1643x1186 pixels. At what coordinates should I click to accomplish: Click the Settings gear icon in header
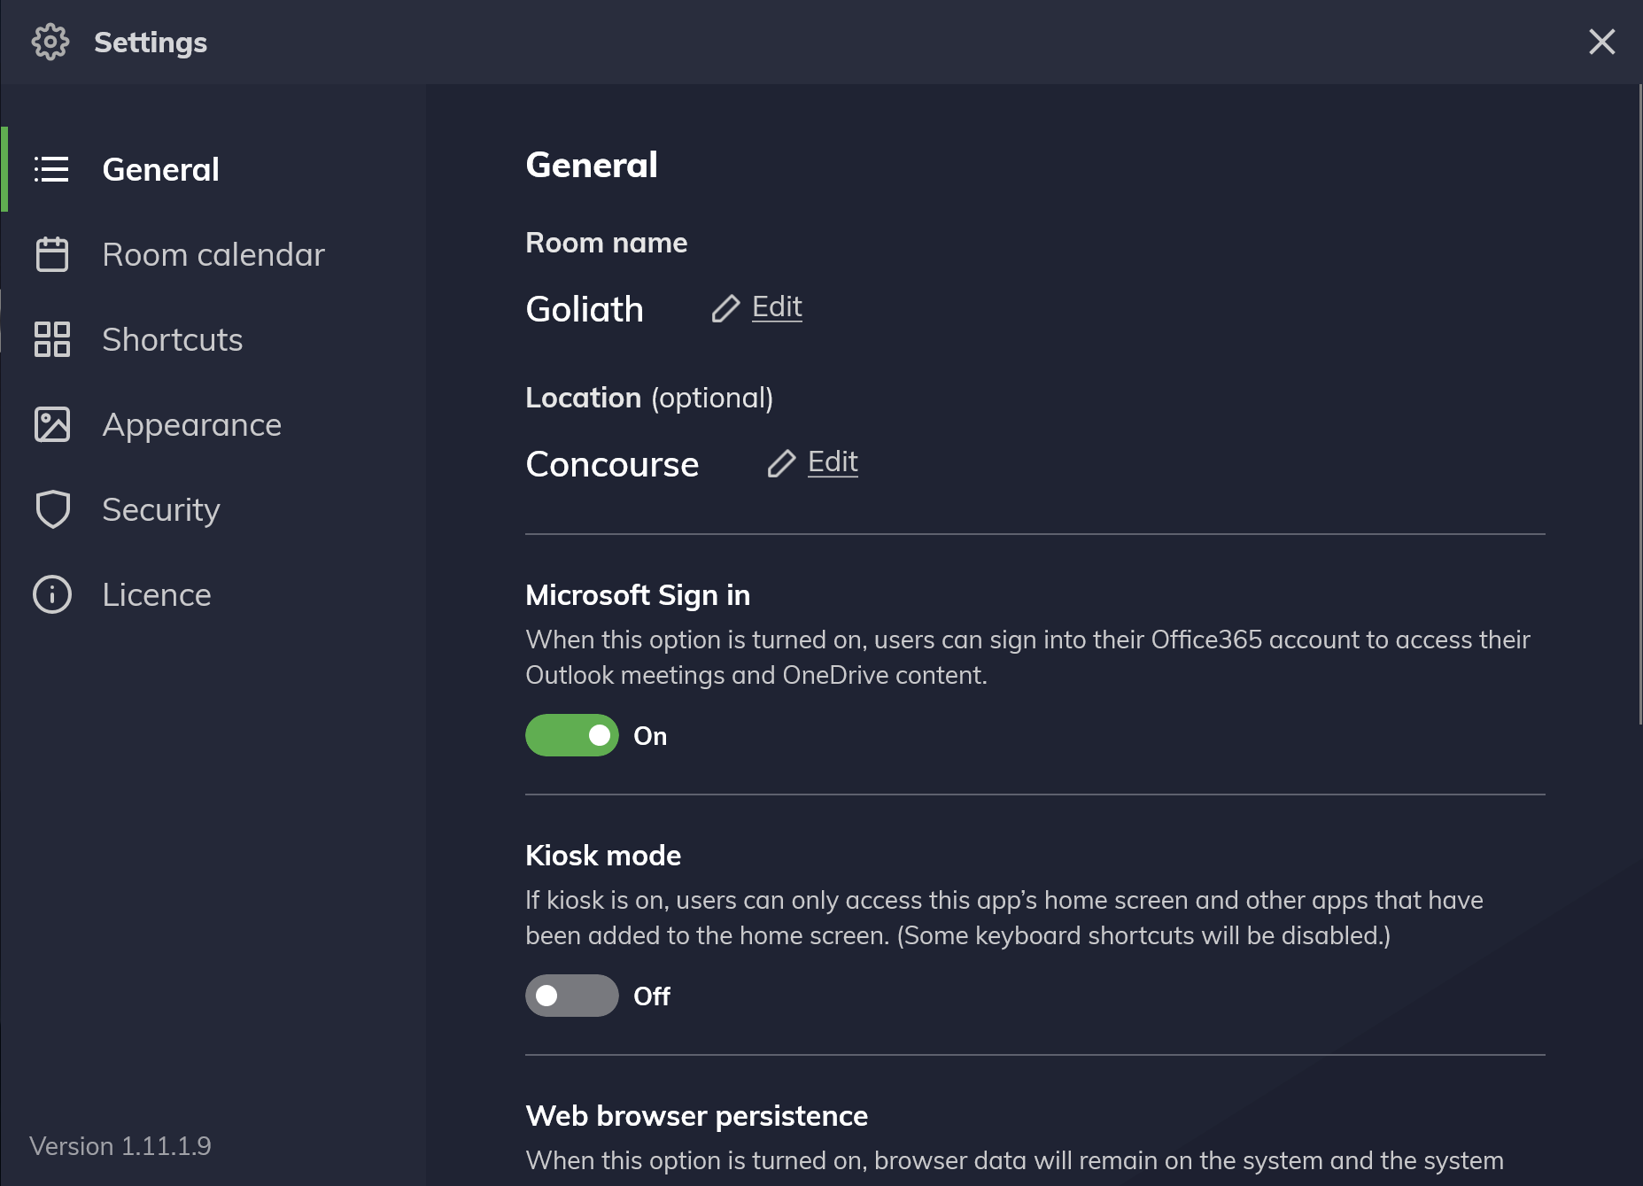(x=50, y=42)
